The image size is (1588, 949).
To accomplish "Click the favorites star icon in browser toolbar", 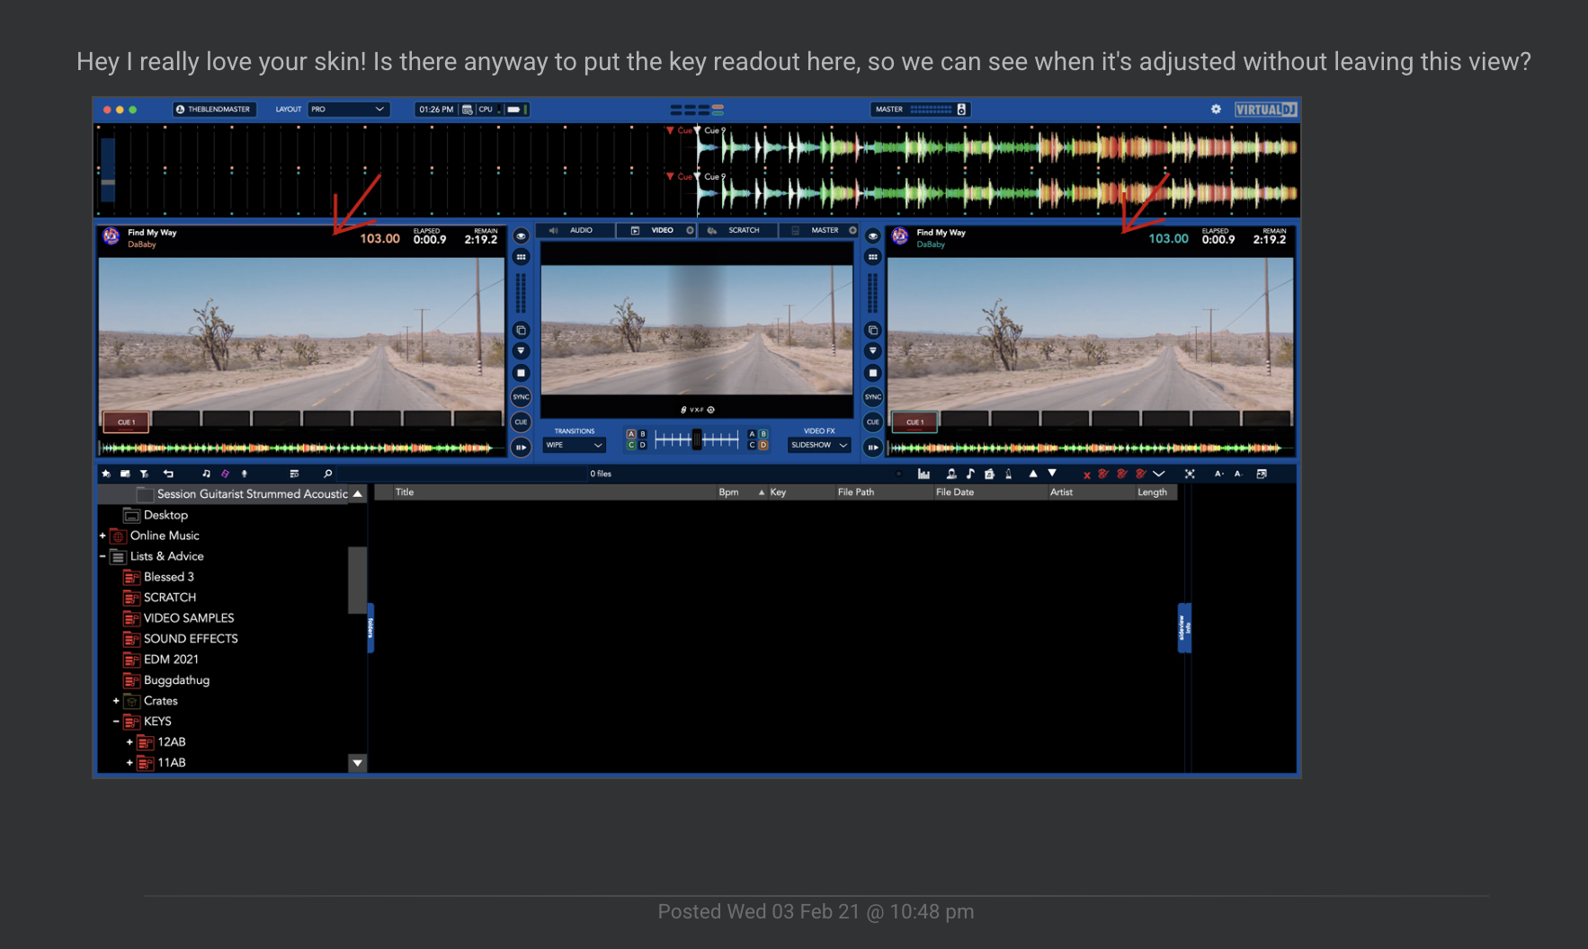I will (106, 474).
